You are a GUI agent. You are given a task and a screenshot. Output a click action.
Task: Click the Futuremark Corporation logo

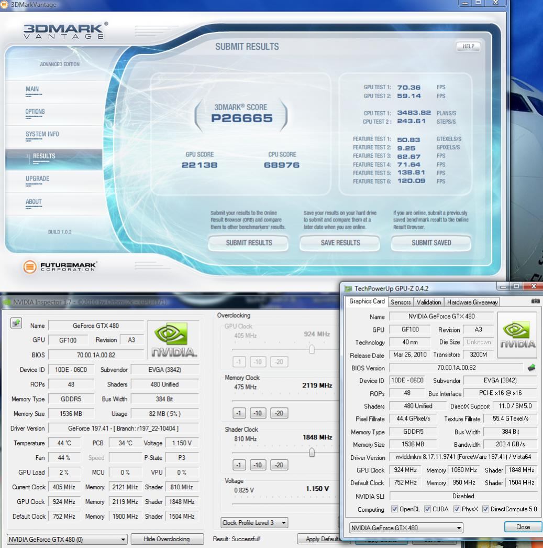pos(60,267)
